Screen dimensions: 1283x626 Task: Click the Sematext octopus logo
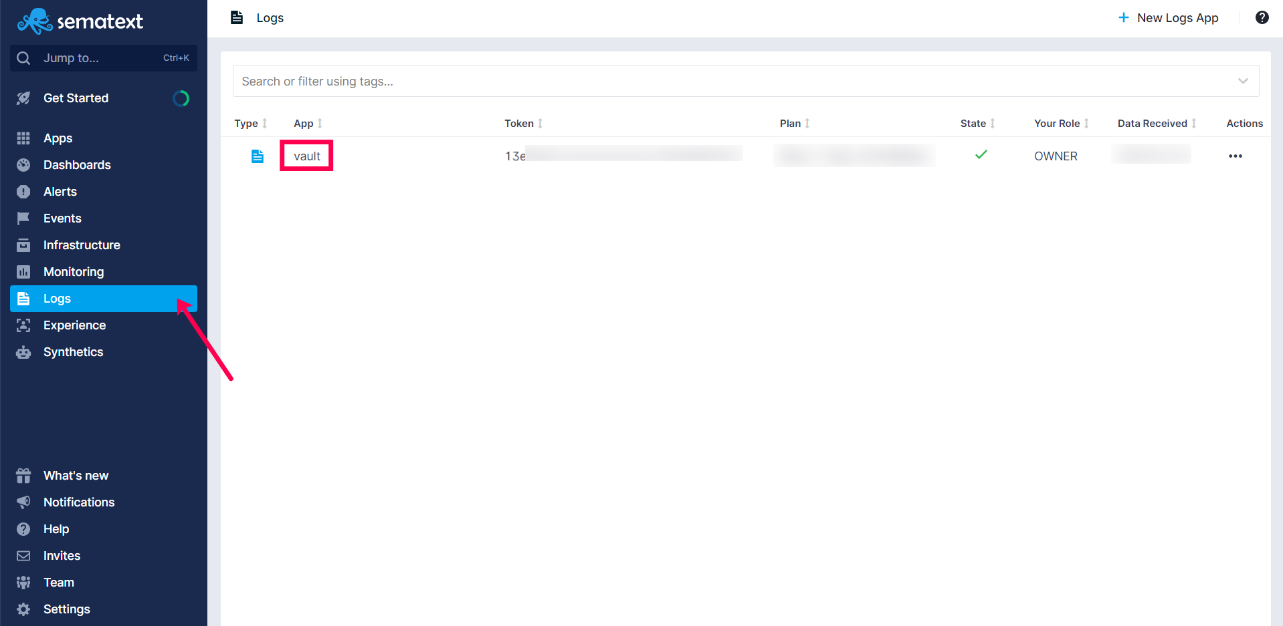pos(35,21)
